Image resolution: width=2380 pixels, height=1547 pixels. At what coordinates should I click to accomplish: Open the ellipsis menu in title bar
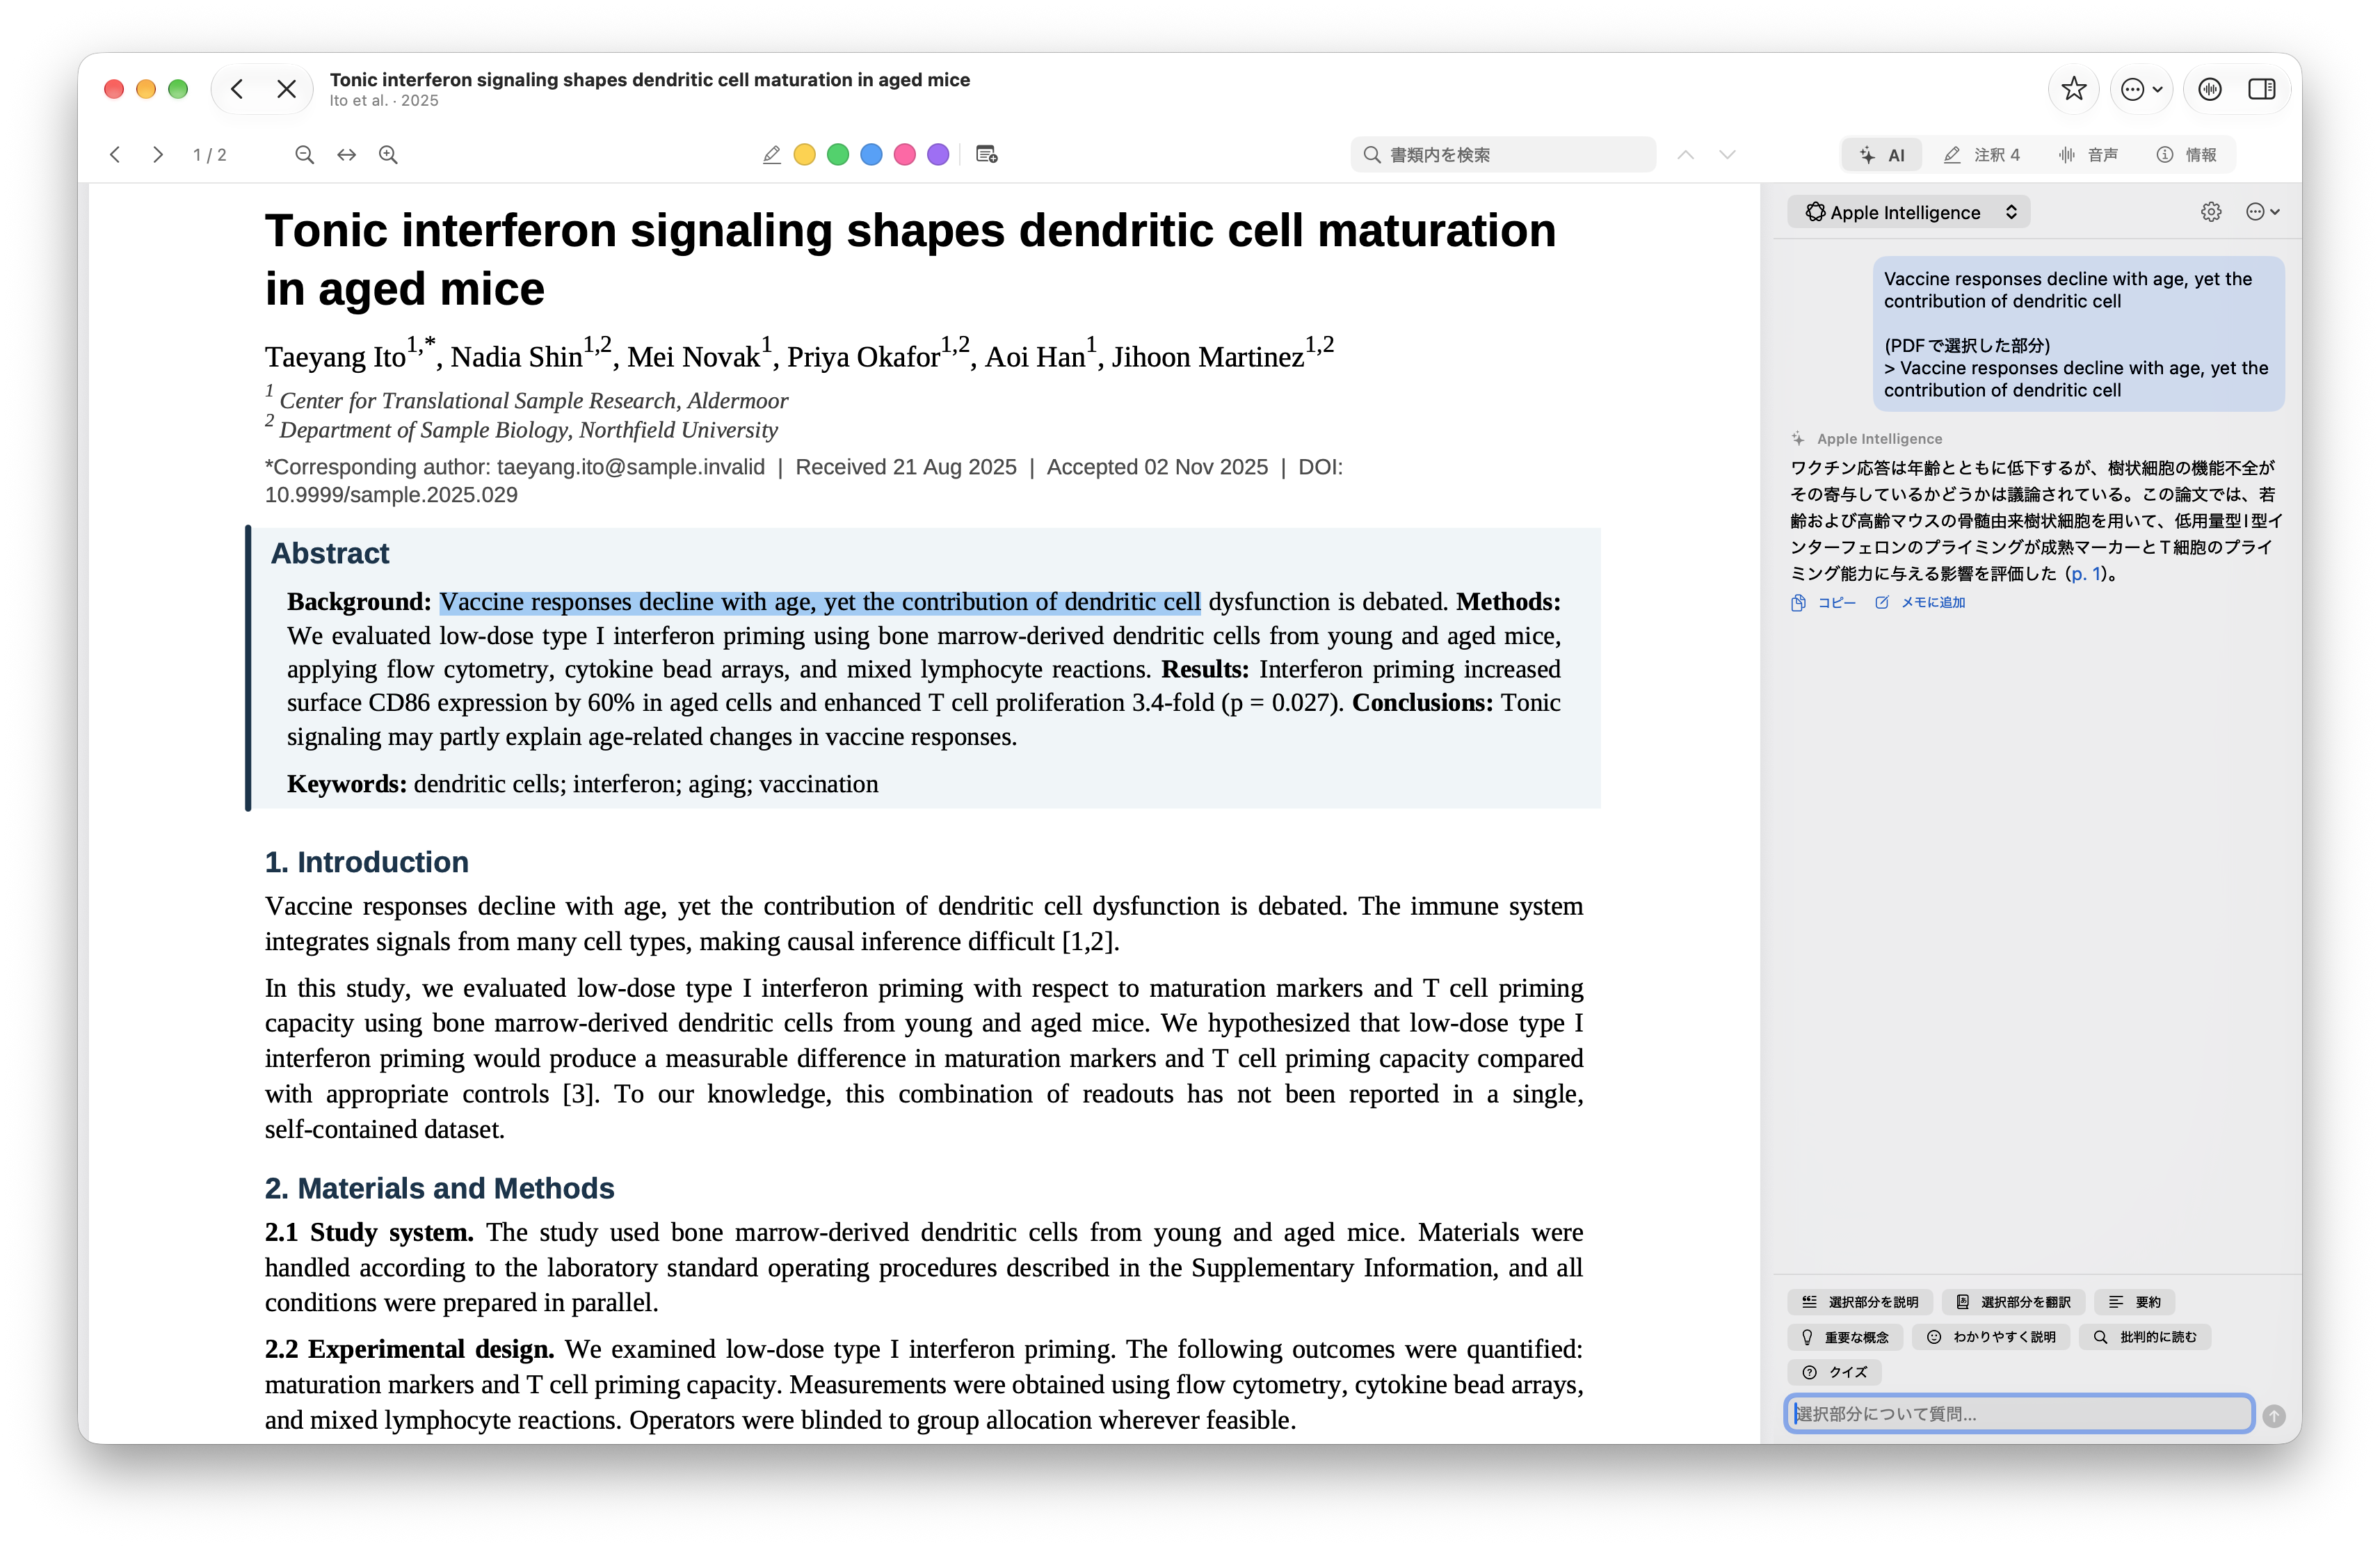2141,89
